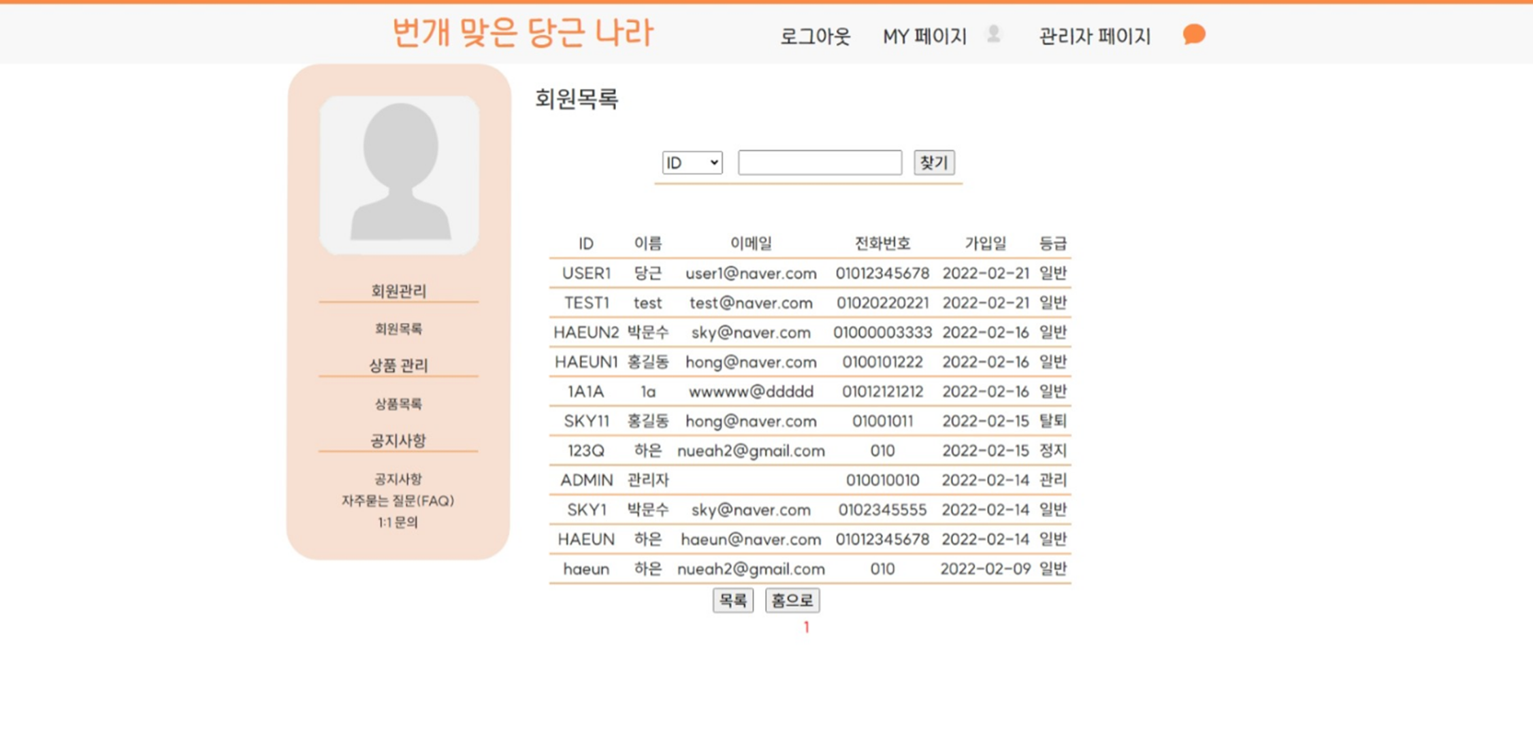Click the 탈퇴 grade in SKY11 row
Image resolution: width=1533 pixels, height=756 pixels.
click(1052, 421)
